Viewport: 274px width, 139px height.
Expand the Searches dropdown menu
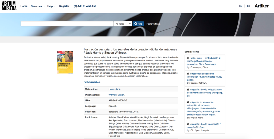38,6
